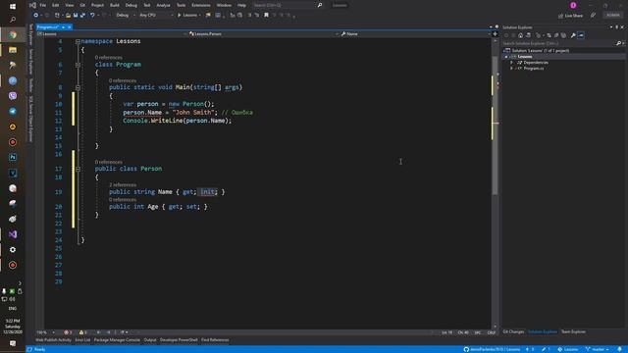
Task: Open the Git menu
Action: 82,5
